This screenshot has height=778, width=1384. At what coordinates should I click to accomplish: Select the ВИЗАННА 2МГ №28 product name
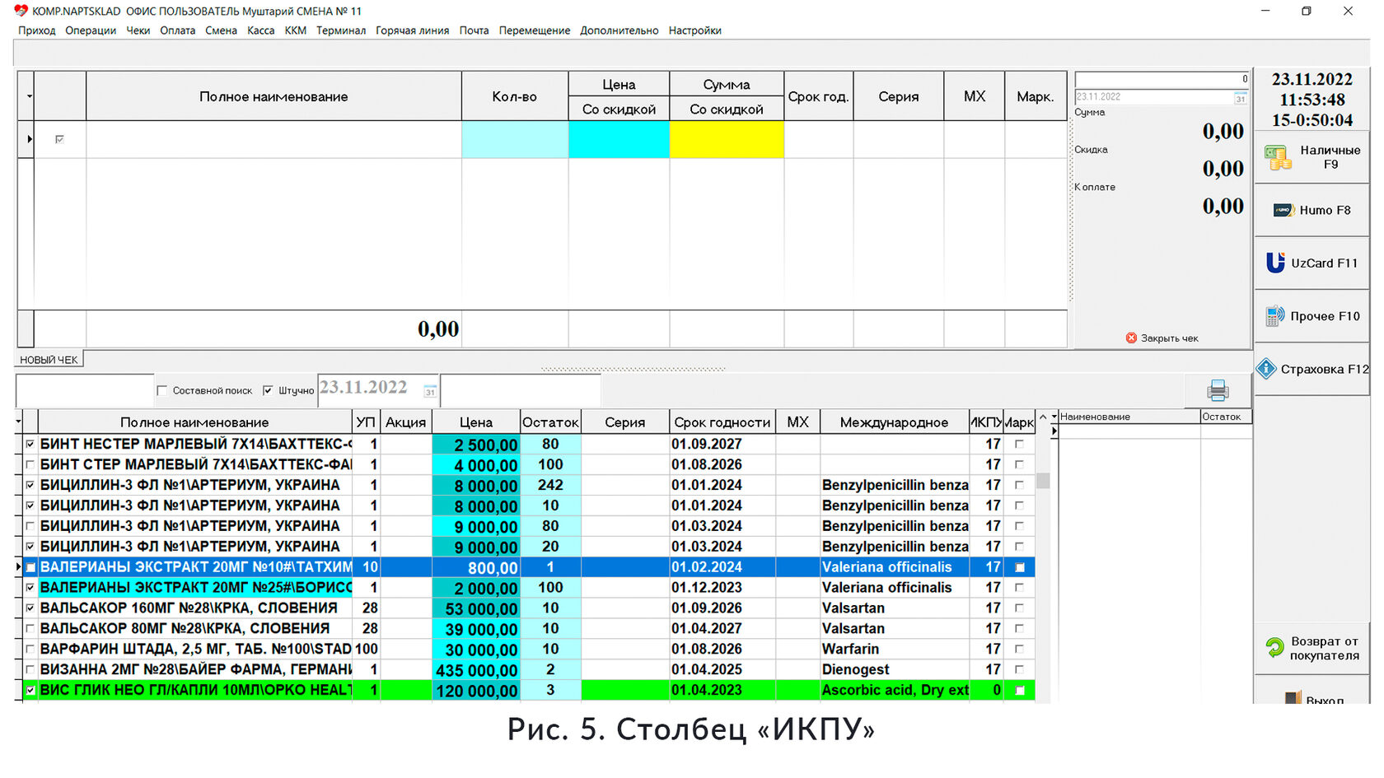point(196,669)
